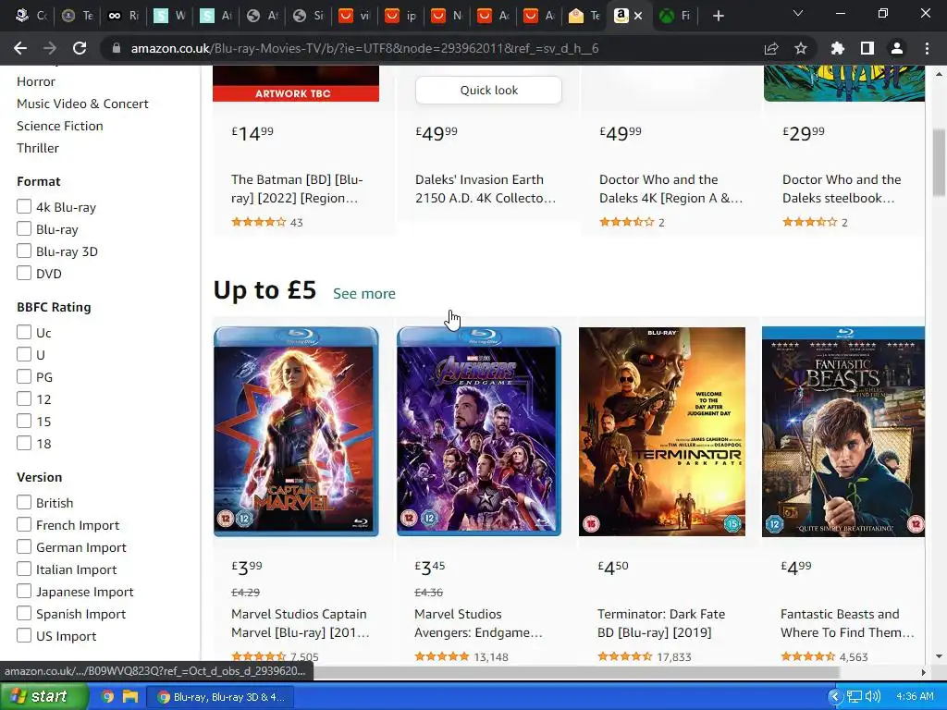Tick the French Import checkbox

[23, 525]
